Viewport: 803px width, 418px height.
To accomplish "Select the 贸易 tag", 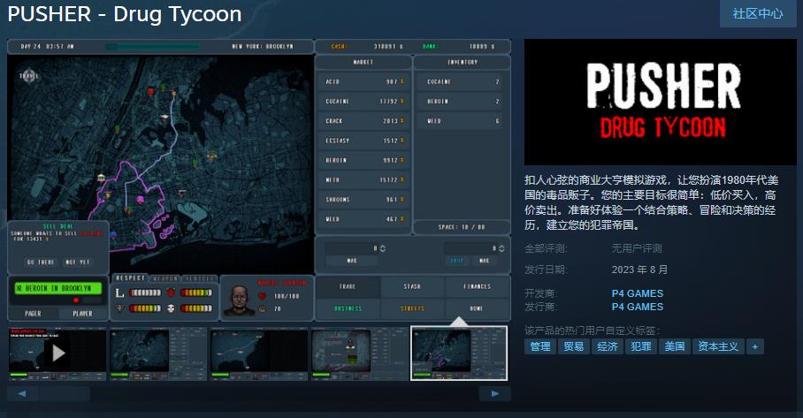I will [574, 346].
